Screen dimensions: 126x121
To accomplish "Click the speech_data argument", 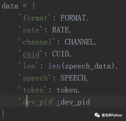I will tap(88, 66).
